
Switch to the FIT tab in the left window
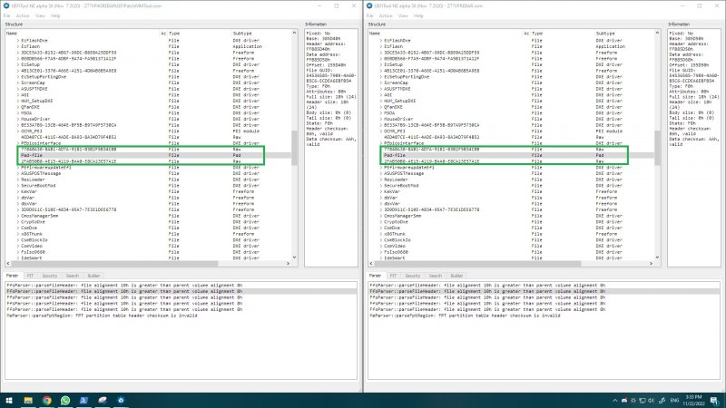pyautogui.click(x=30, y=275)
